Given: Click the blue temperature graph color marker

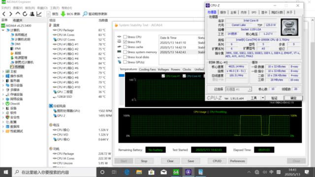Looking at the screenshot, I should [122, 75].
